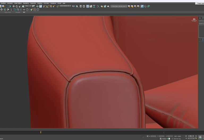The image size is (204, 140).
Task: Click the eye icon in second toolbar row
Action: click(24, 10)
